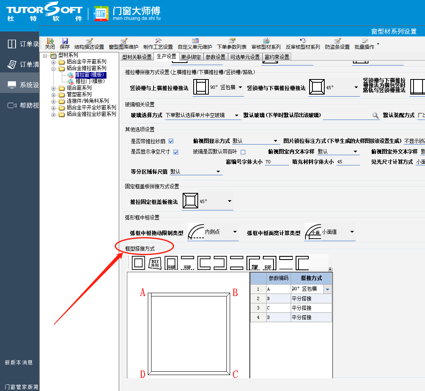Image resolution: width=425 pixels, height=391 pixels.
Task: Select 推拉窗(模板) tree item
Action: point(90,75)
